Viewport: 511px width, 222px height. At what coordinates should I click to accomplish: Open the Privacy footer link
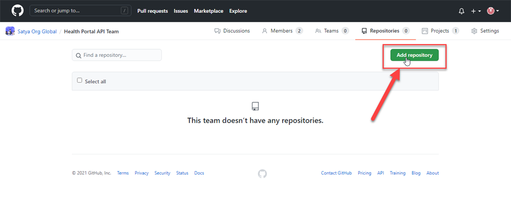(x=142, y=173)
